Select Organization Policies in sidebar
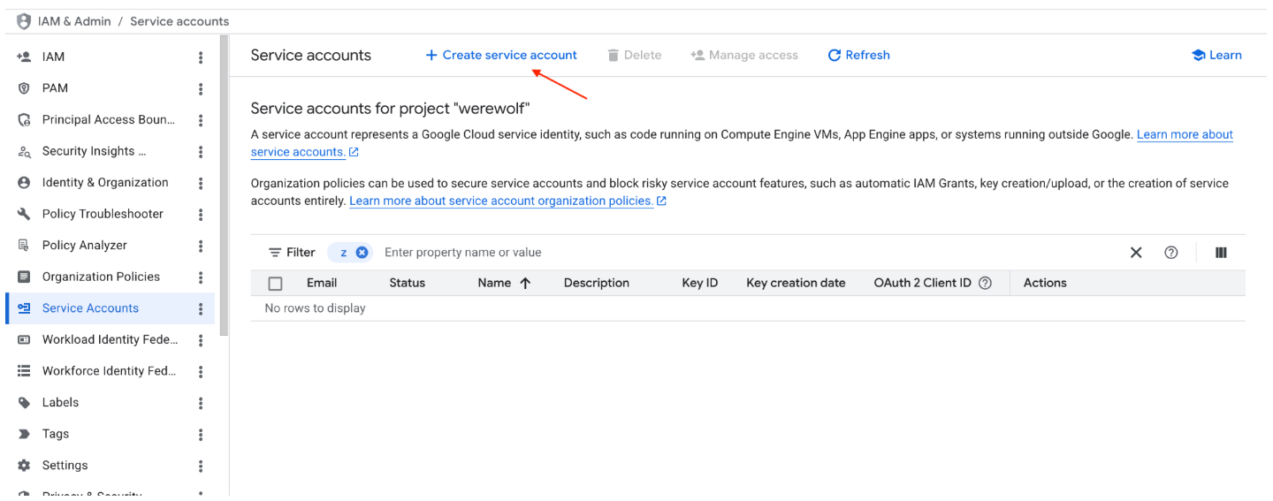The height and width of the screenshot is (501, 1273). pos(101,277)
